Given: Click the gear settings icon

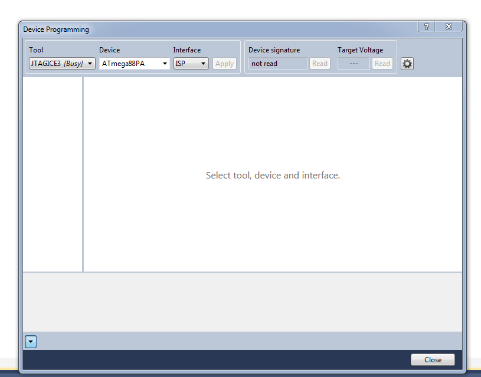Looking at the screenshot, I should click(x=407, y=63).
